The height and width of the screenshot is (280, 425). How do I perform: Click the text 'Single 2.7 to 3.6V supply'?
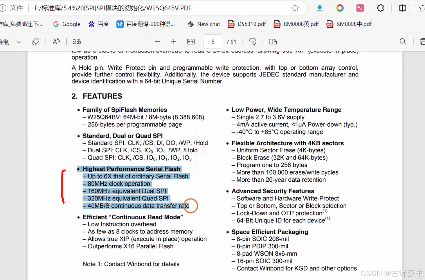pyautogui.click(x=270, y=117)
